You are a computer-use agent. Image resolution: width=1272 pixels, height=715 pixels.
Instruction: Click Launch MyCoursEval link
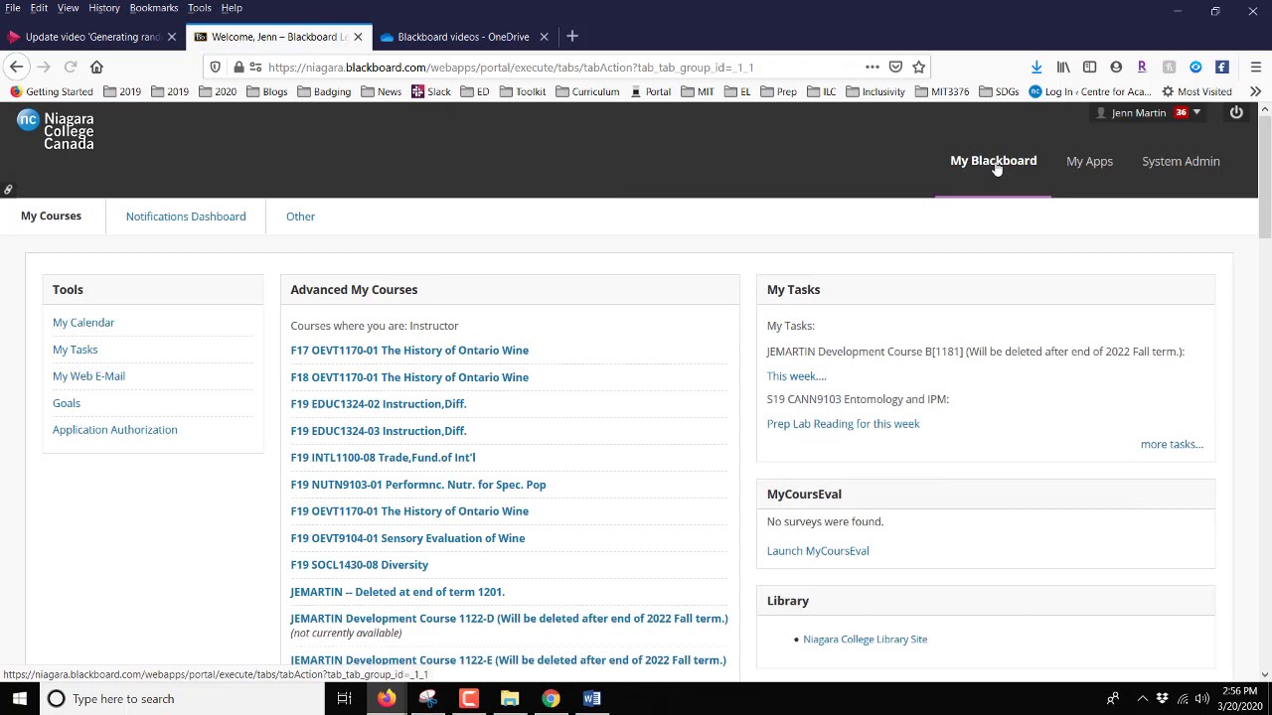click(x=818, y=551)
